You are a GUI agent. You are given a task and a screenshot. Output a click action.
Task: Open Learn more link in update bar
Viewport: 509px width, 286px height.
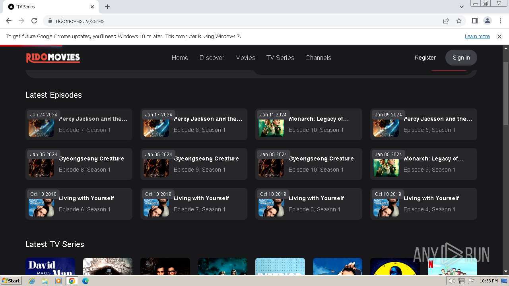[x=477, y=37]
